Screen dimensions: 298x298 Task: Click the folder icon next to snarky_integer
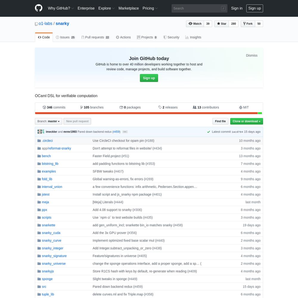coord(39,248)
